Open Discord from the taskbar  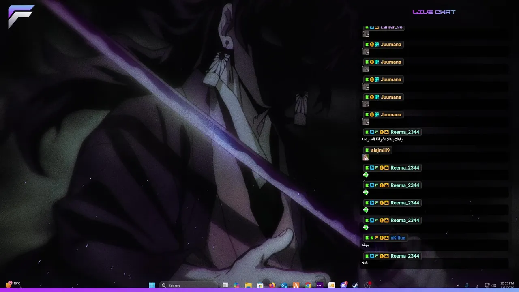[x=344, y=285]
